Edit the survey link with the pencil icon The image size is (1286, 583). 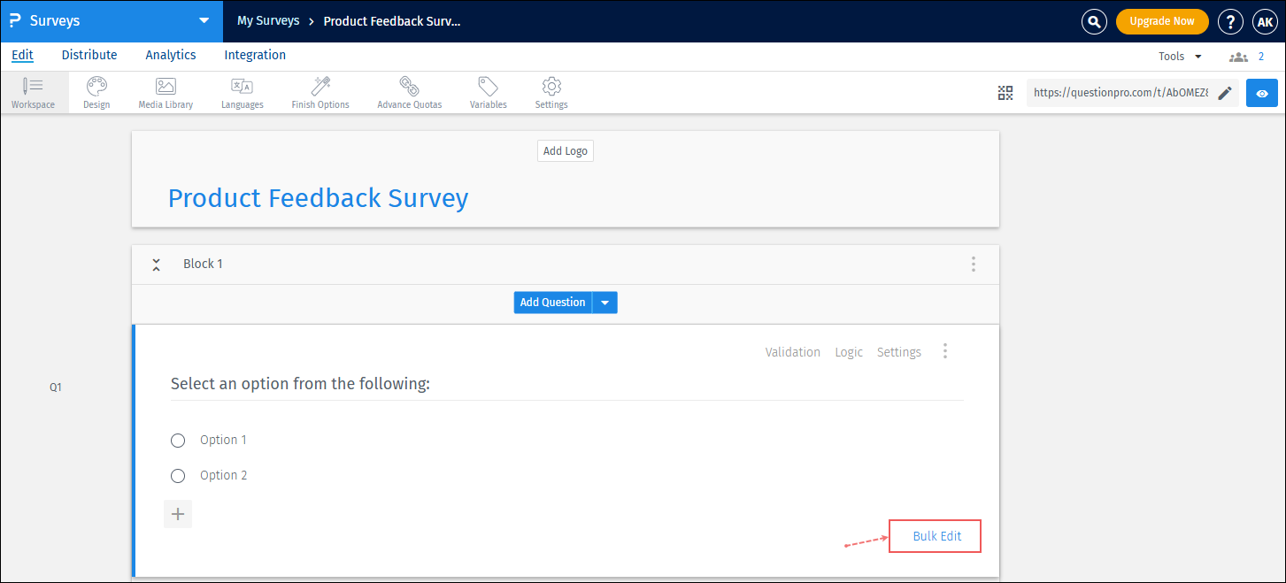pyautogui.click(x=1225, y=92)
